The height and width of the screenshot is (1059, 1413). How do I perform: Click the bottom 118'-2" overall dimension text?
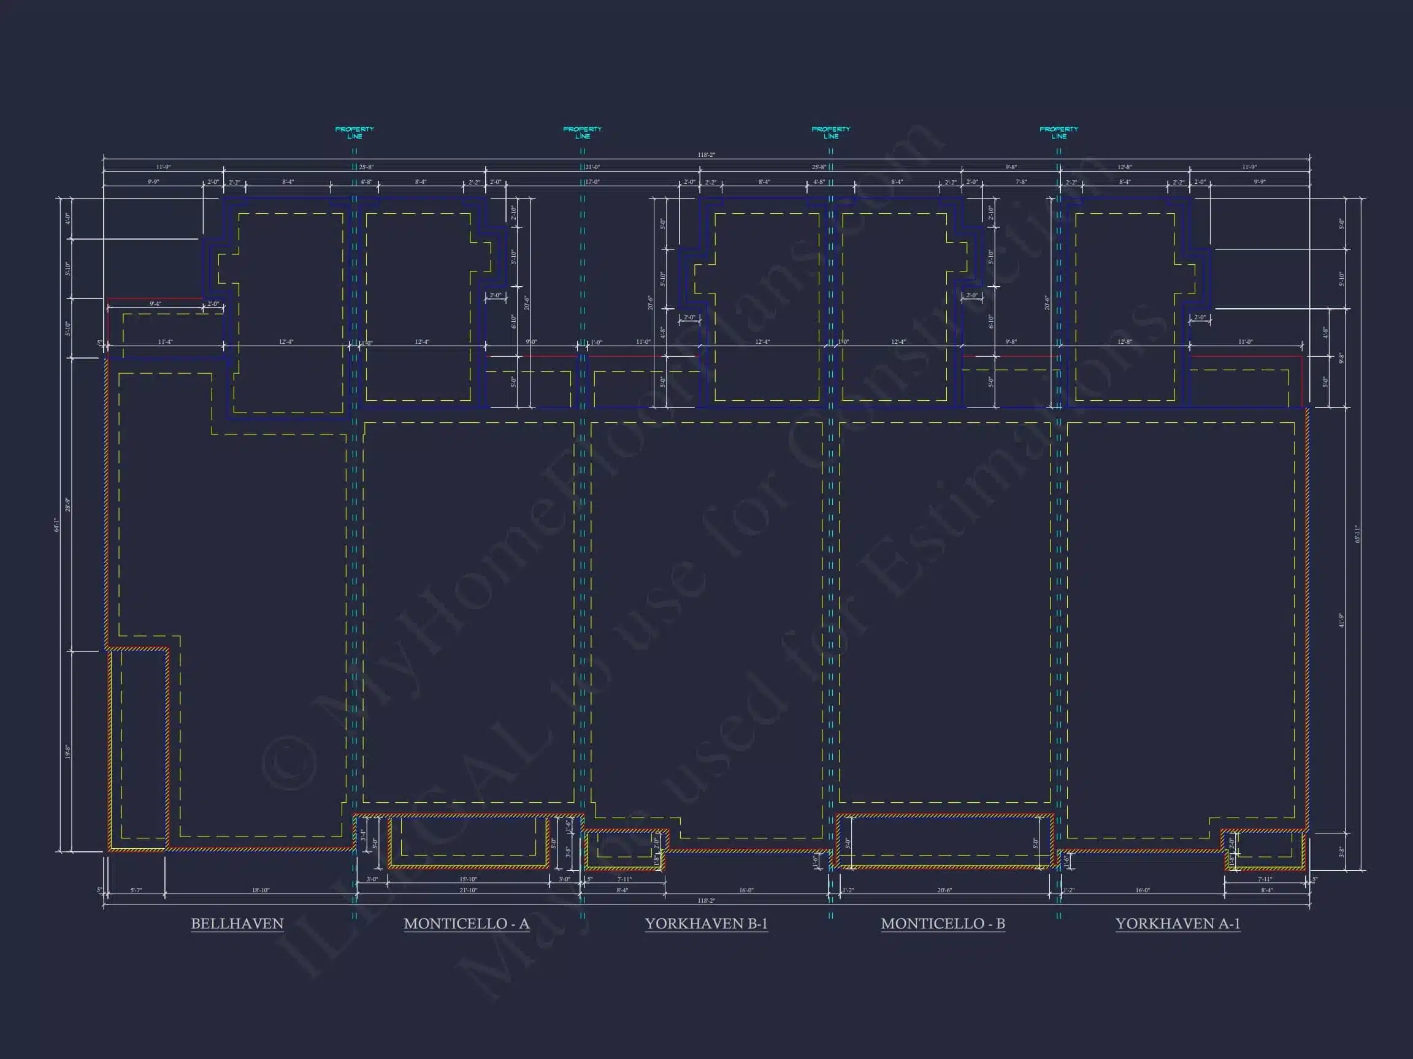point(706,901)
